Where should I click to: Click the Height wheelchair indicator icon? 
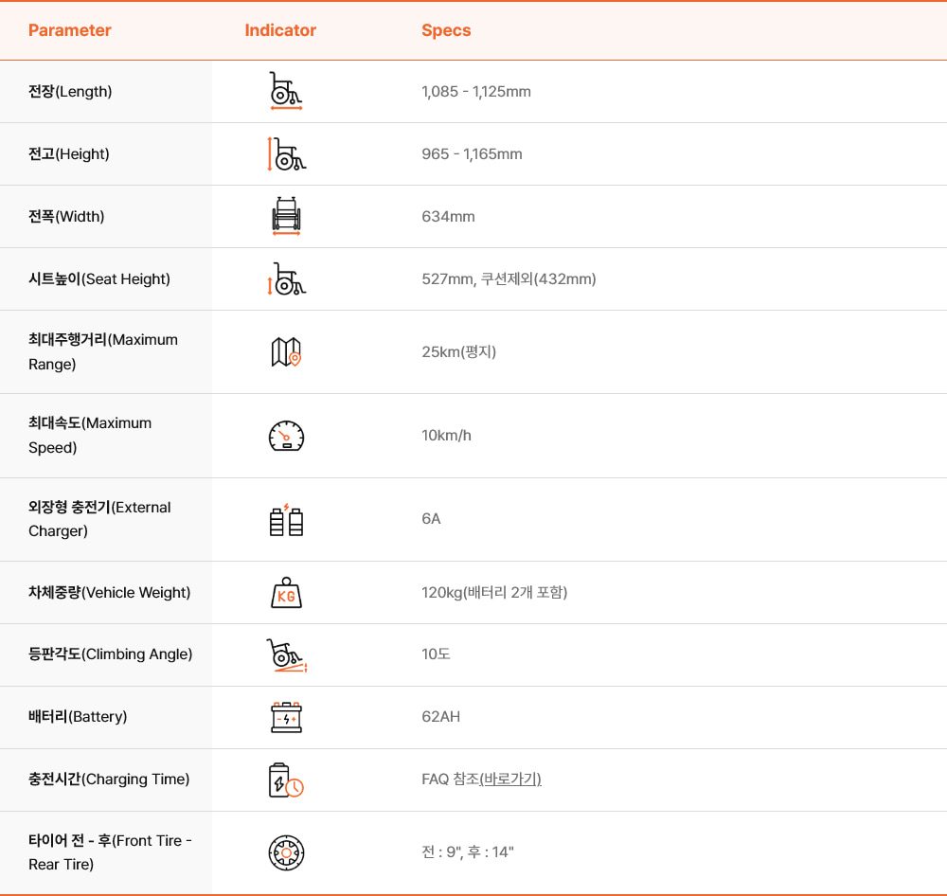tap(286, 154)
